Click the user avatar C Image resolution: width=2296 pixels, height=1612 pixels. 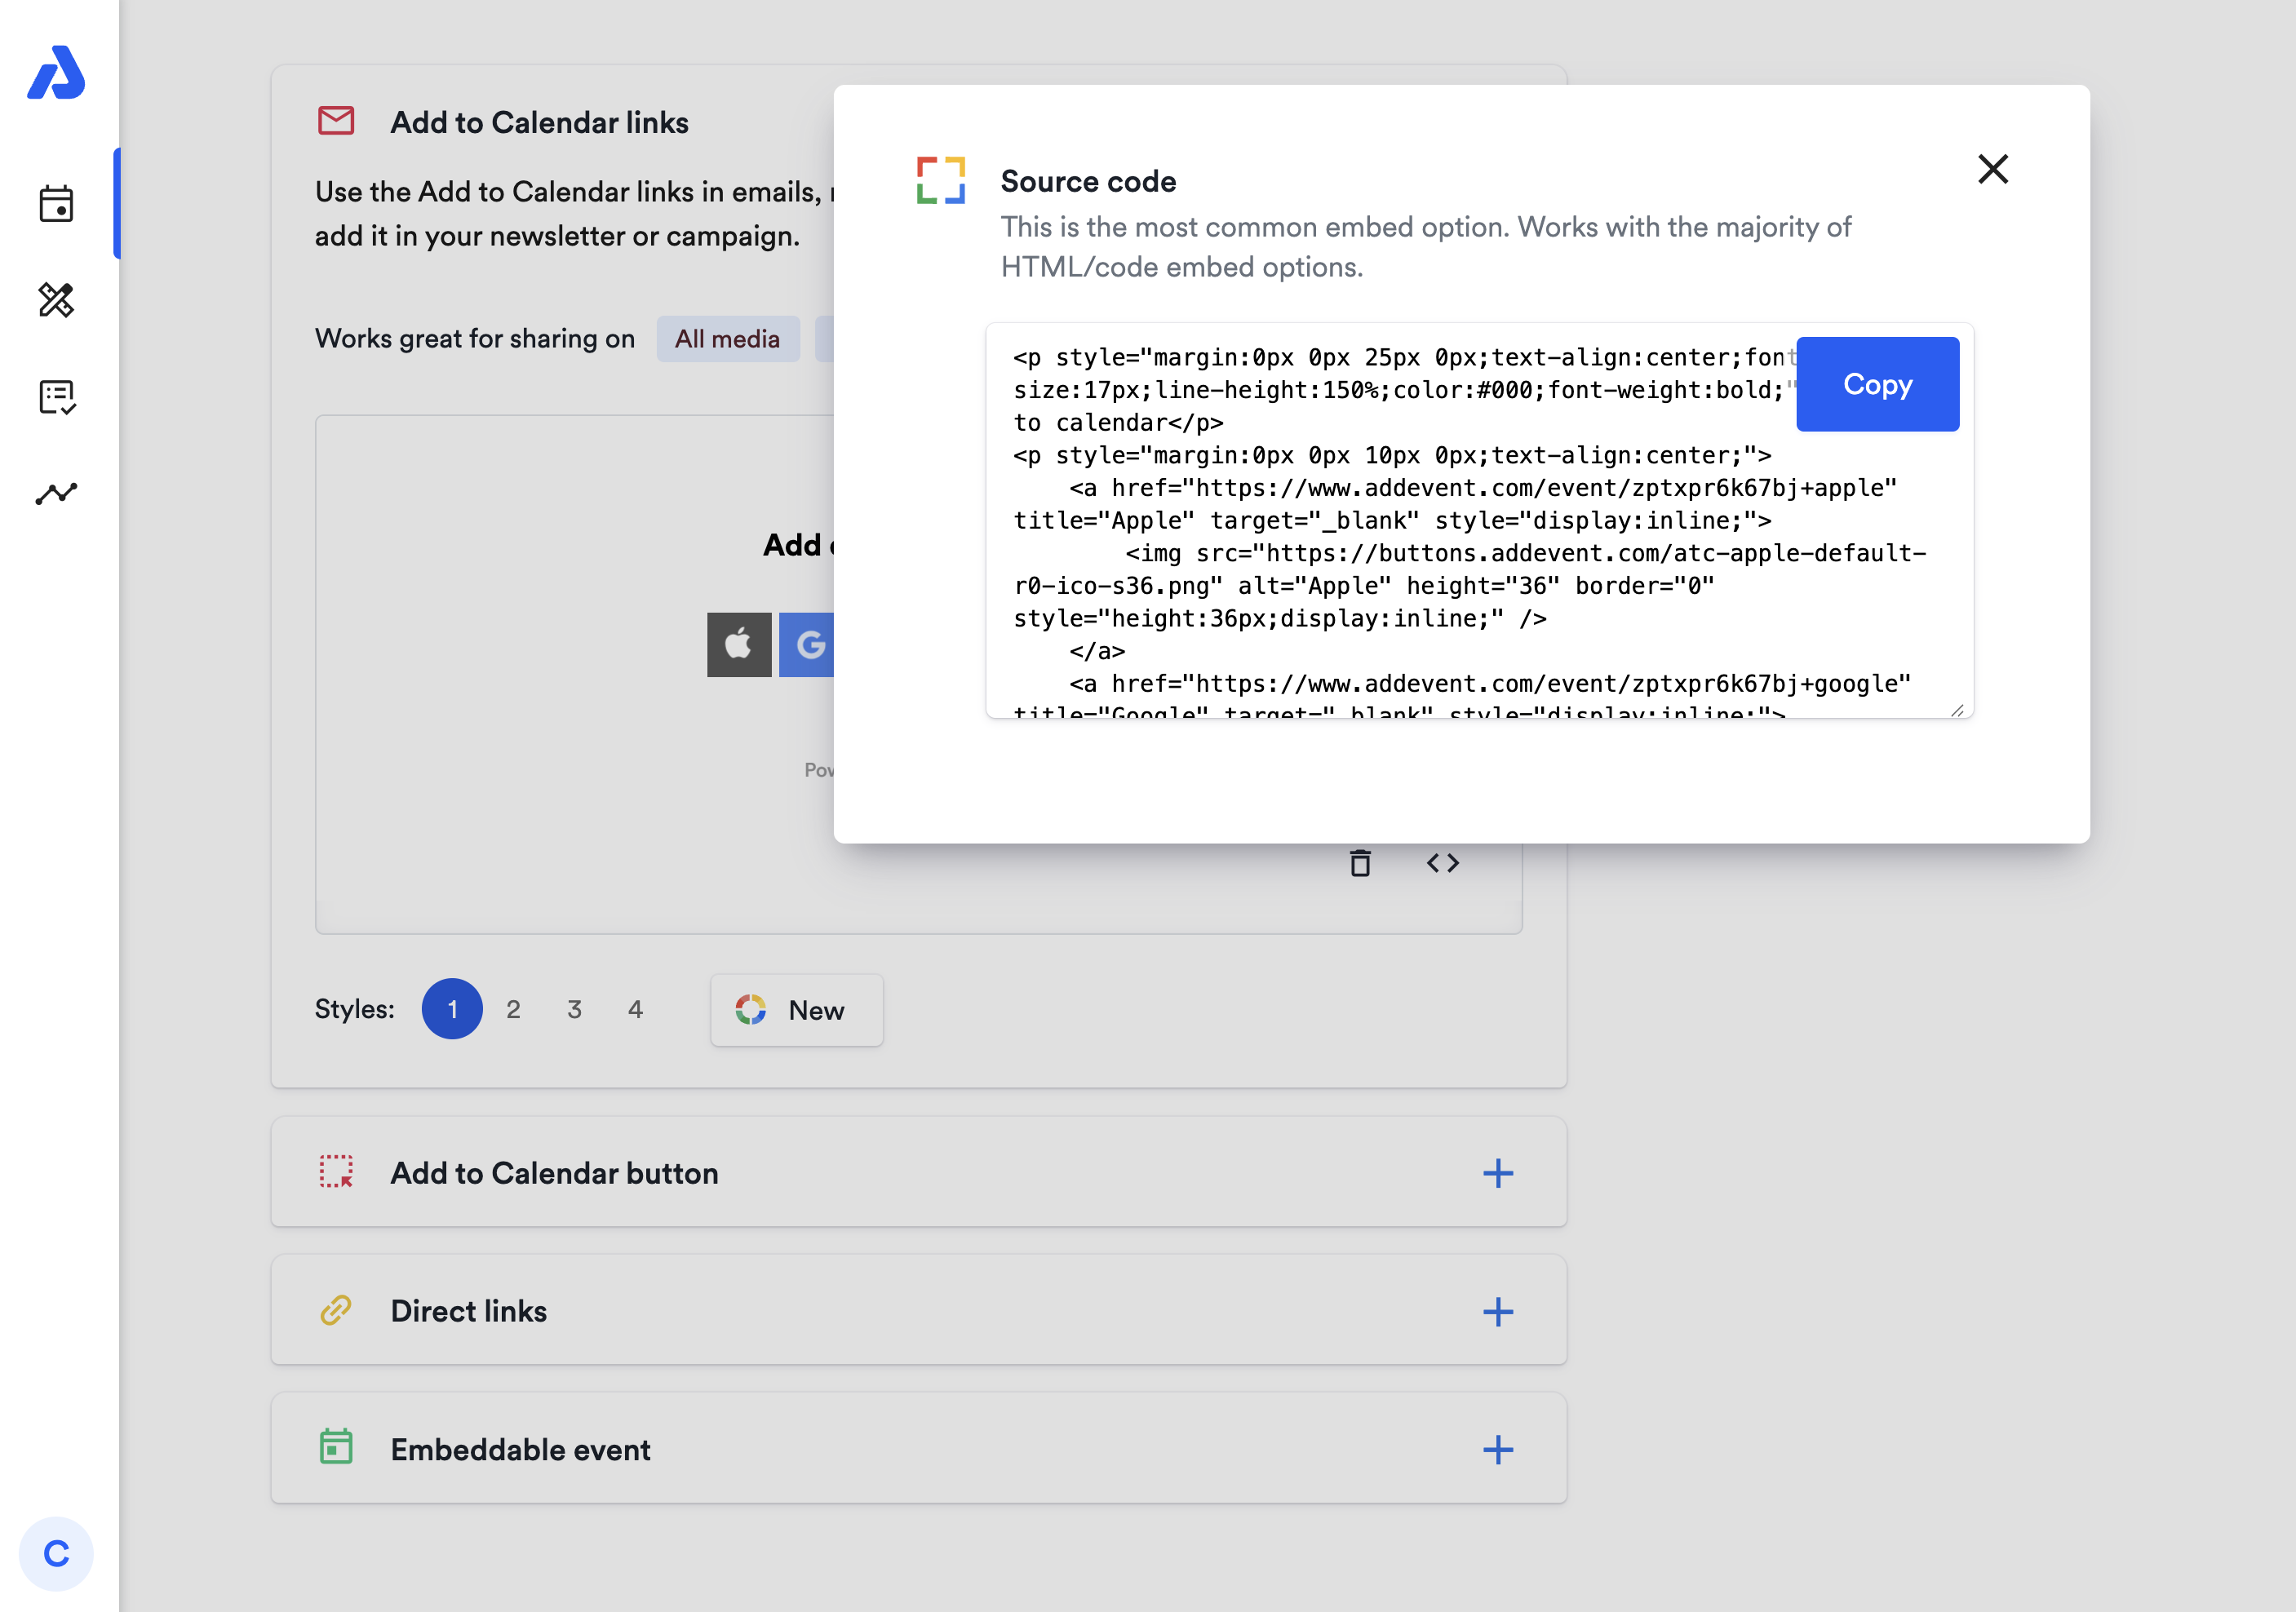pos(56,1553)
